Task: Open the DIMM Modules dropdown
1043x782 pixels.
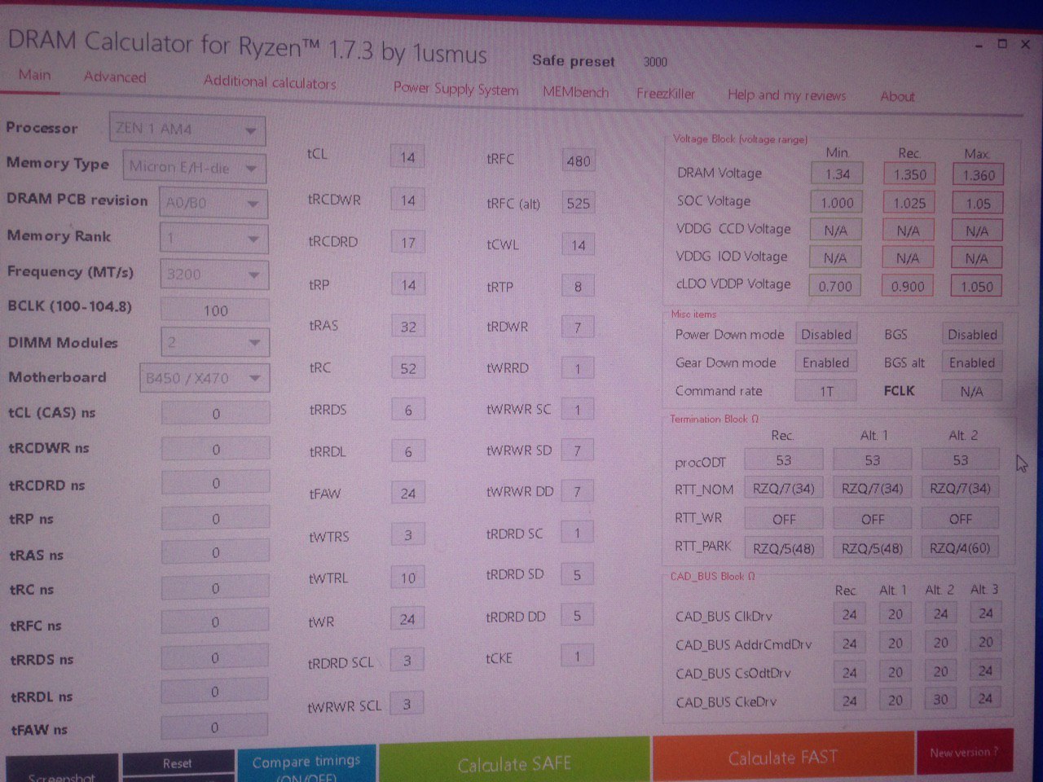Action: tap(214, 342)
